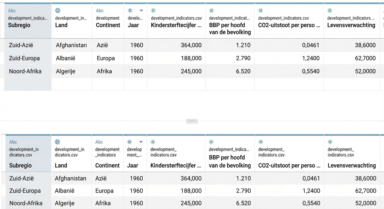Click the number icon above CO2-uitstoot in lower table
The height and width of the screenshot is (209, 384).
click(x=261, y=142)
